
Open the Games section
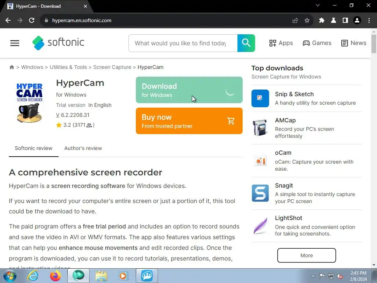(317, 43)
